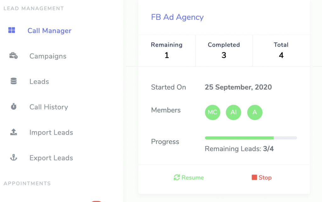Open the FB Ad Agency campaign link
The width and height of the screenshot is (322, 202).
point(177,17)
